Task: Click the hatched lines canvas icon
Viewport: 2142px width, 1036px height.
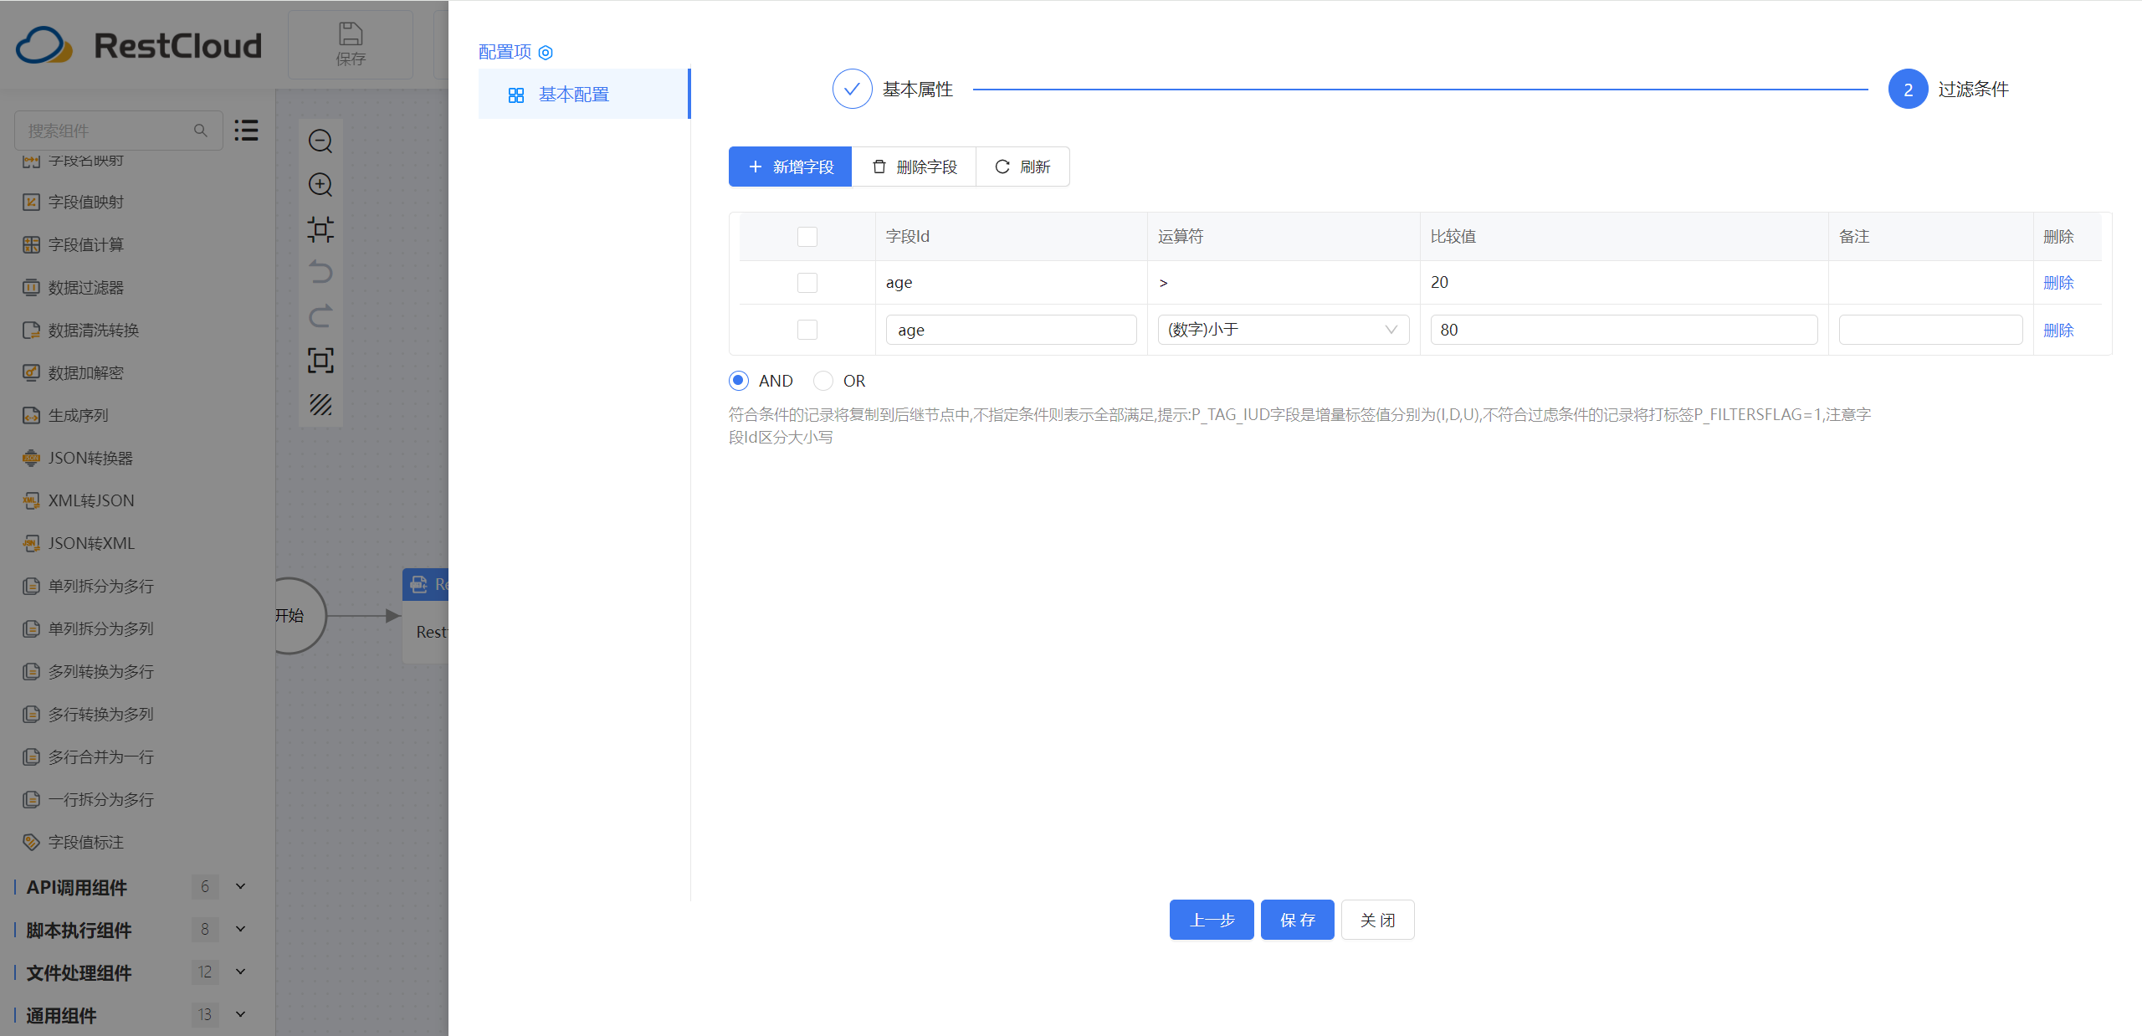Action: coord(320,404)
